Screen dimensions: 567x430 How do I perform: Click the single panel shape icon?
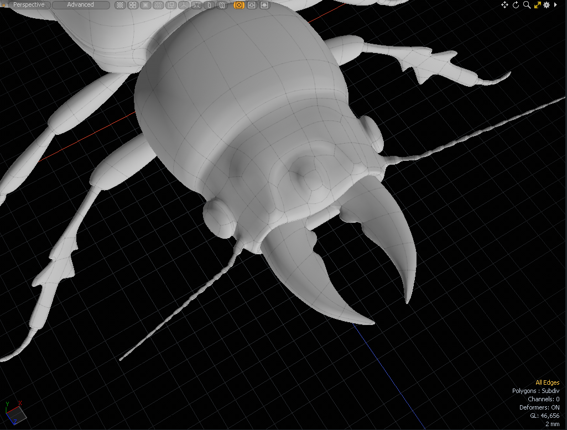click(x=209, y=5)
